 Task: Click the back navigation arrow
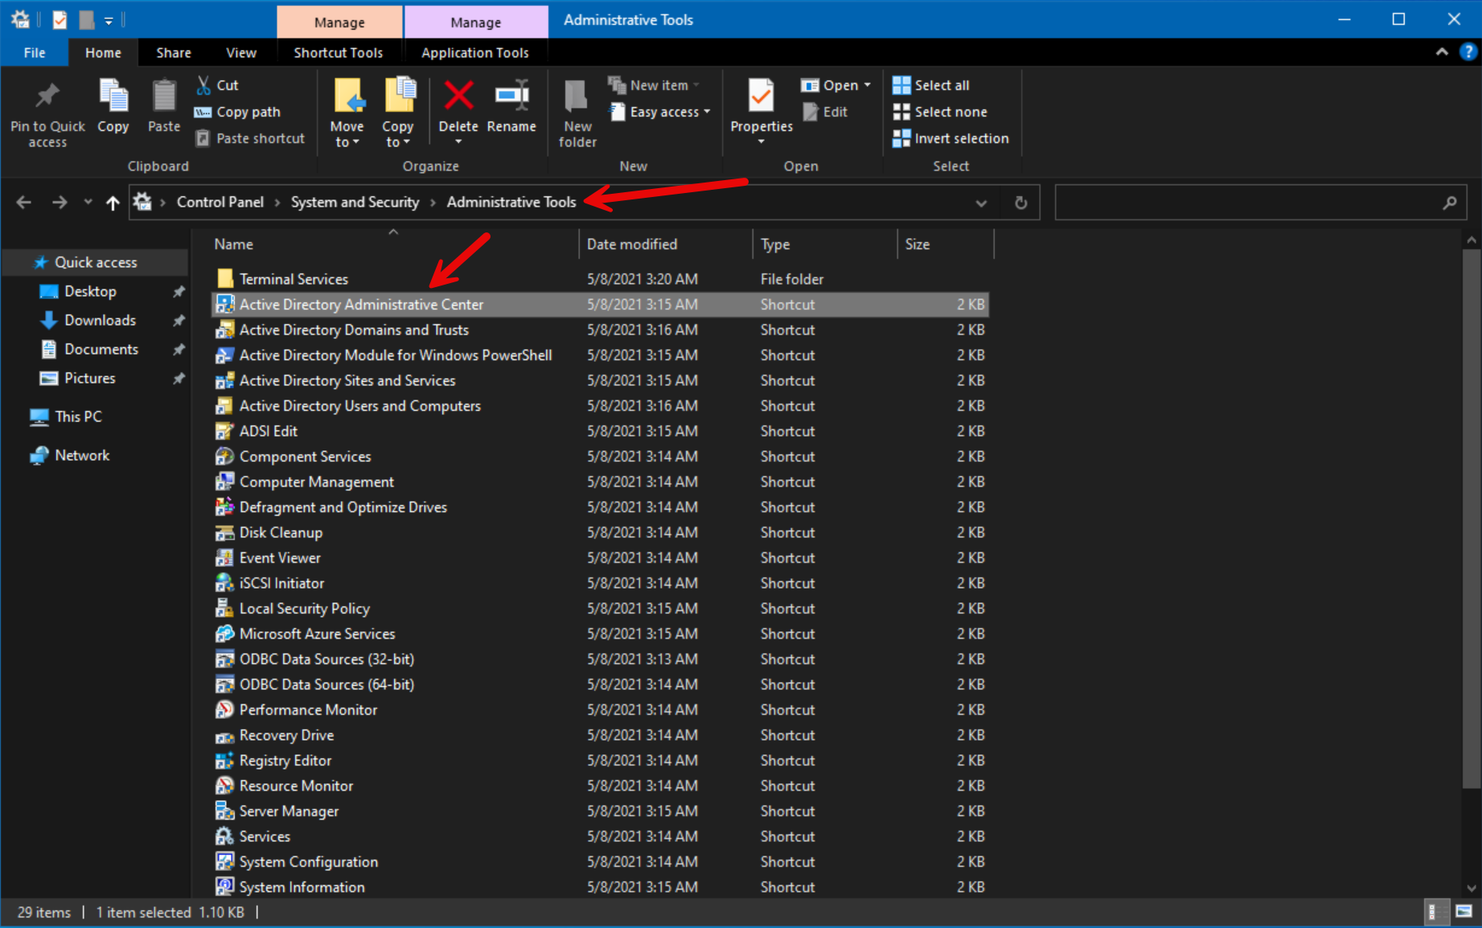click(x=23, y=202)
